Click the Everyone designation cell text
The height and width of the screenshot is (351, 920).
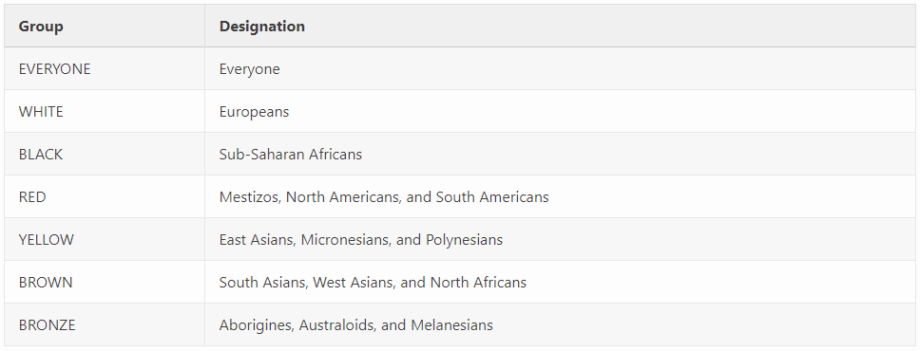coord(249,70)
